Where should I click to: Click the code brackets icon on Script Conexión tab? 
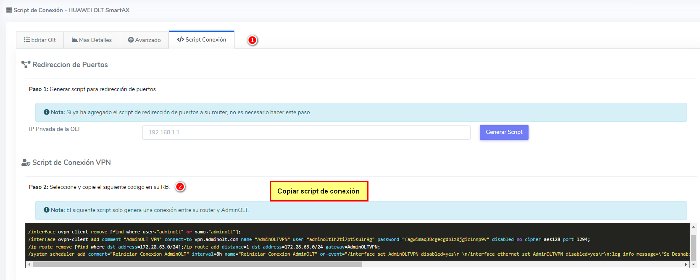point(180,39)
